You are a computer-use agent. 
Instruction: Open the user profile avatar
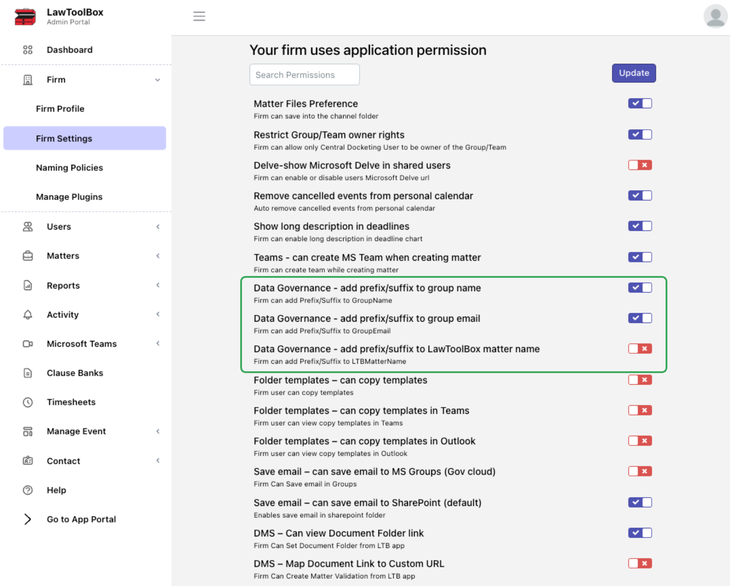715,17
